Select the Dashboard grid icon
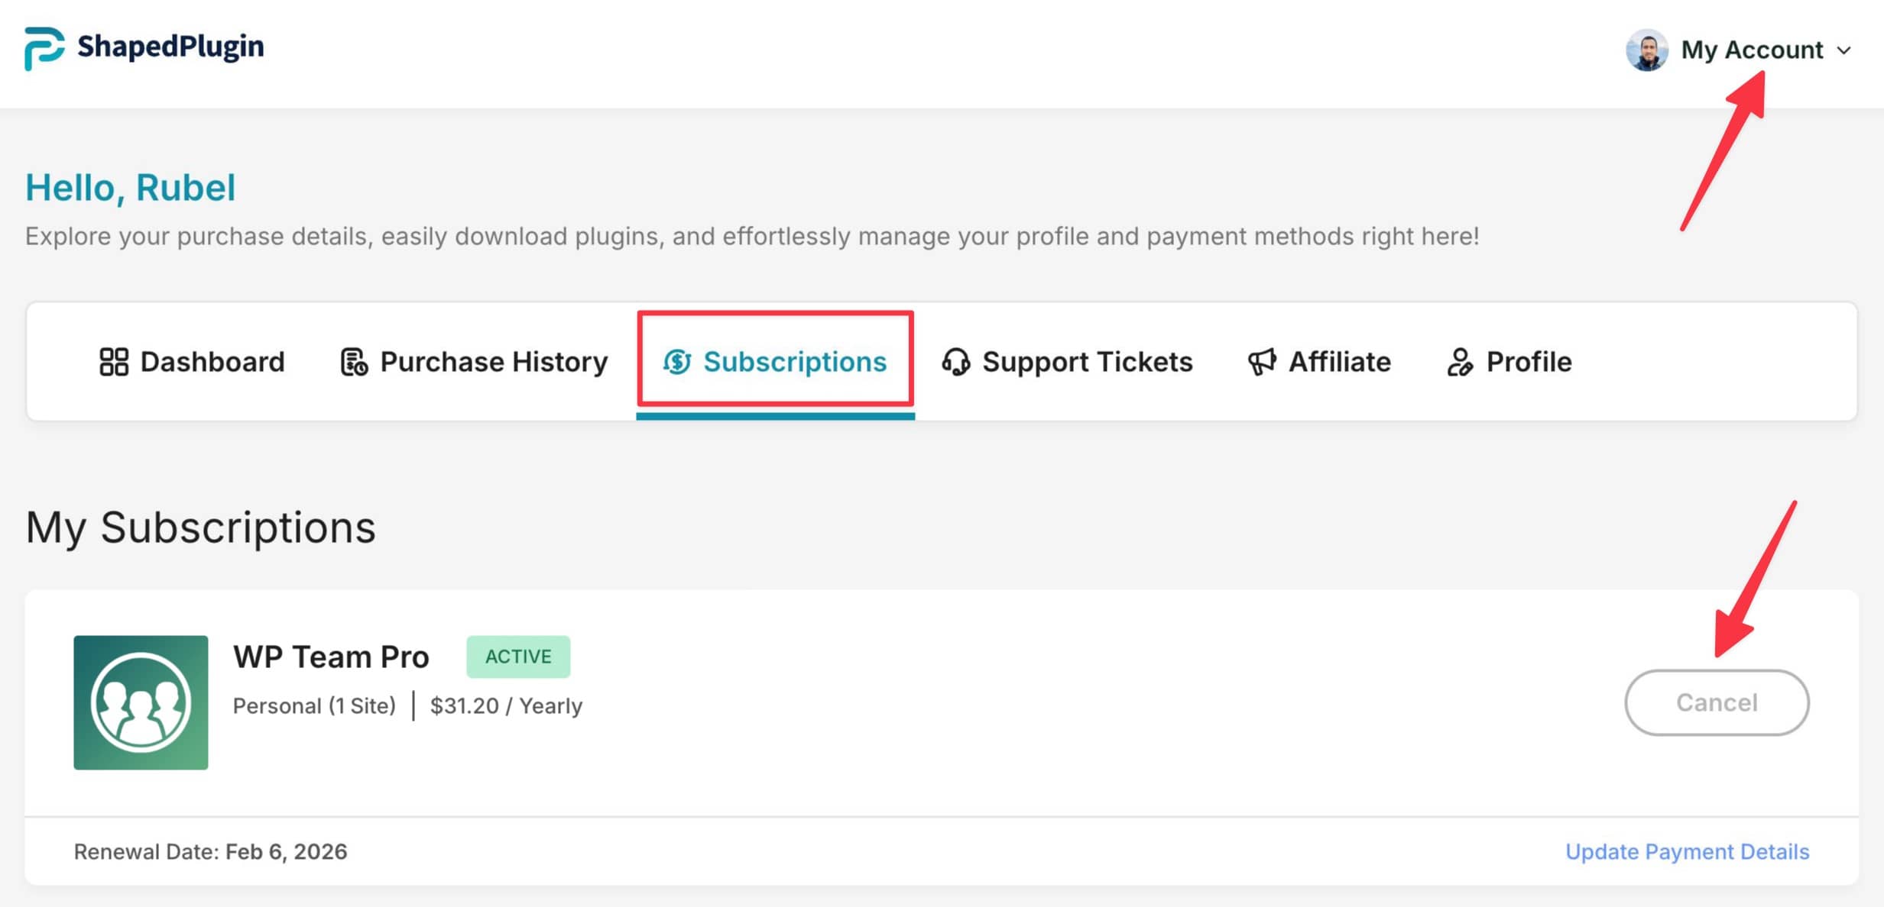Screen dimensions: 1884x907 click(113, 362)
